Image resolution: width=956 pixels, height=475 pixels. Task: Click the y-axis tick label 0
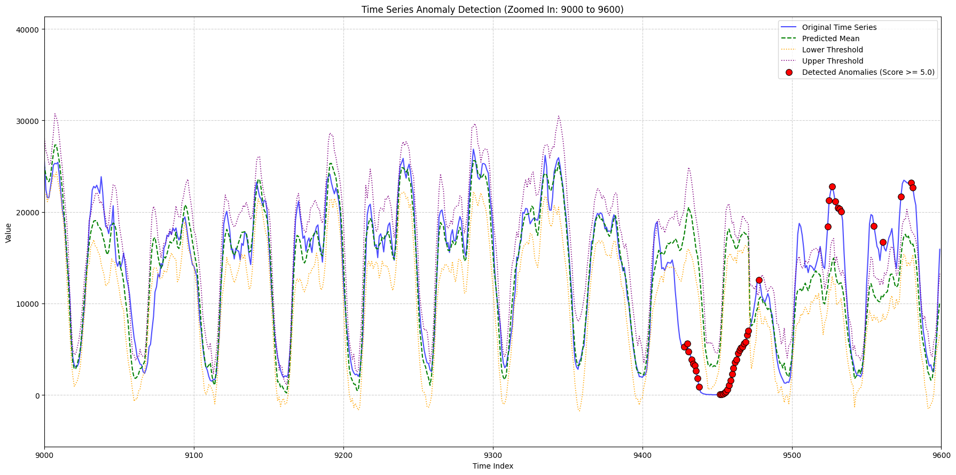tap(37, 395)
